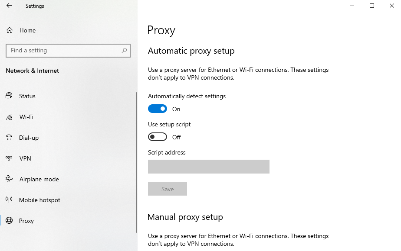Image resolution: width=401 pixels, height=251 pixels.
Task: Click the Mobile hotspot icon
Action: click(x=9, y=200)
